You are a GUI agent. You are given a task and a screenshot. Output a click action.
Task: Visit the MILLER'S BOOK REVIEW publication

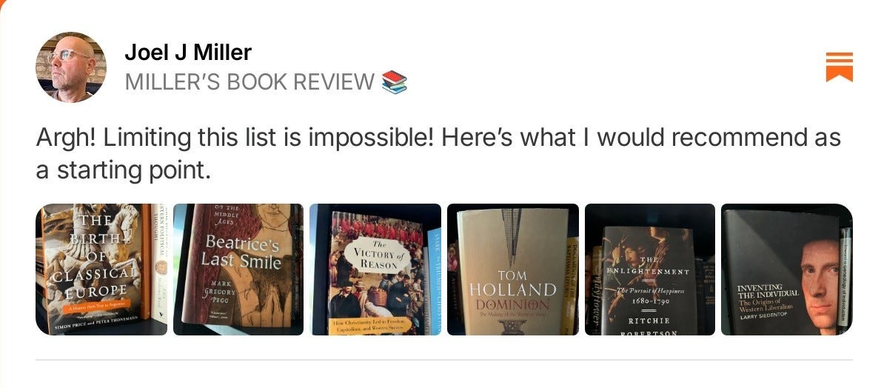pyautogui.click(x=249, y=82)
